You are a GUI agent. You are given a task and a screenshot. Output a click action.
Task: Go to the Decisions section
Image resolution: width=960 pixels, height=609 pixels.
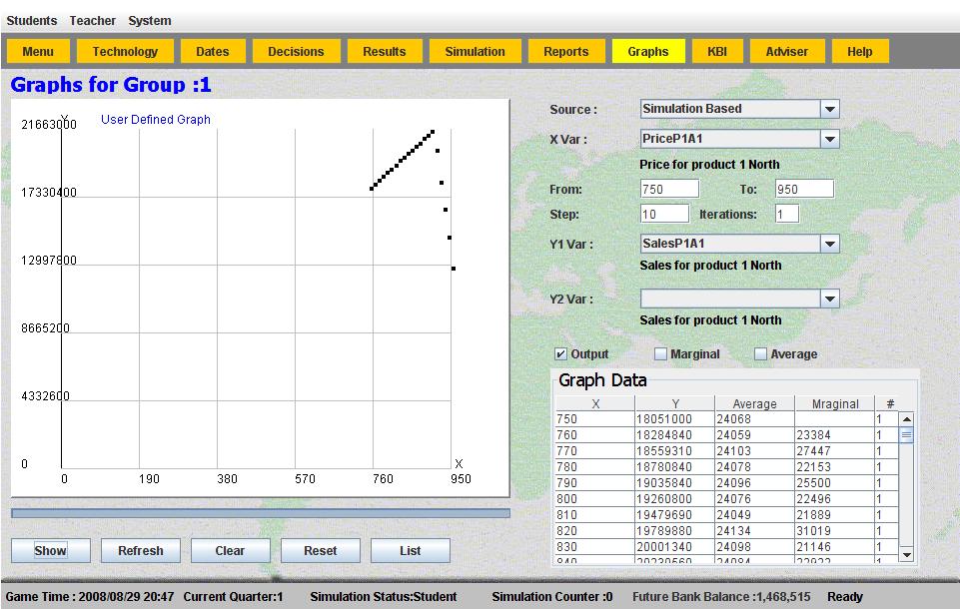coord(296,52)
